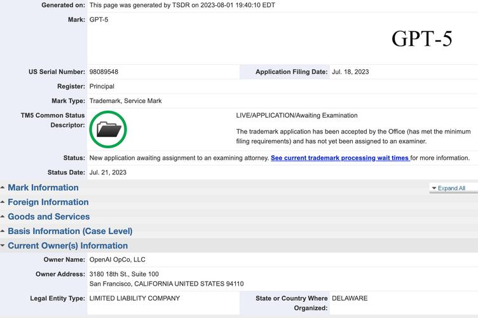Click New application awaiting assignment status text

click(x=179, y=158)
